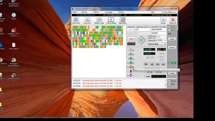The image size is (215, 121).
Task: Click the random butterfly scan button
Action: [x=158, y=64]
